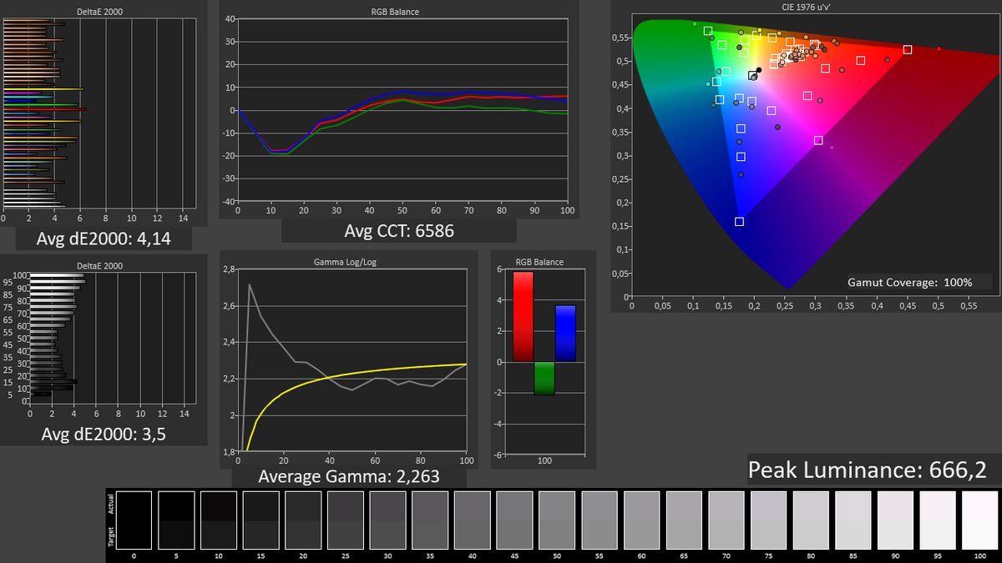Click the Peak Luminance: 666,2 readout
The image size is (1002, 563).
tap(868, 470)
